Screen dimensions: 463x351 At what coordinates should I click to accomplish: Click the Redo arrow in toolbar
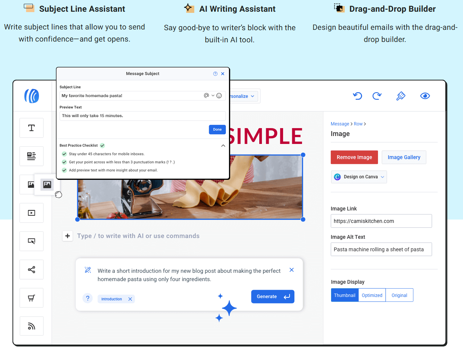tap(377, 96)
